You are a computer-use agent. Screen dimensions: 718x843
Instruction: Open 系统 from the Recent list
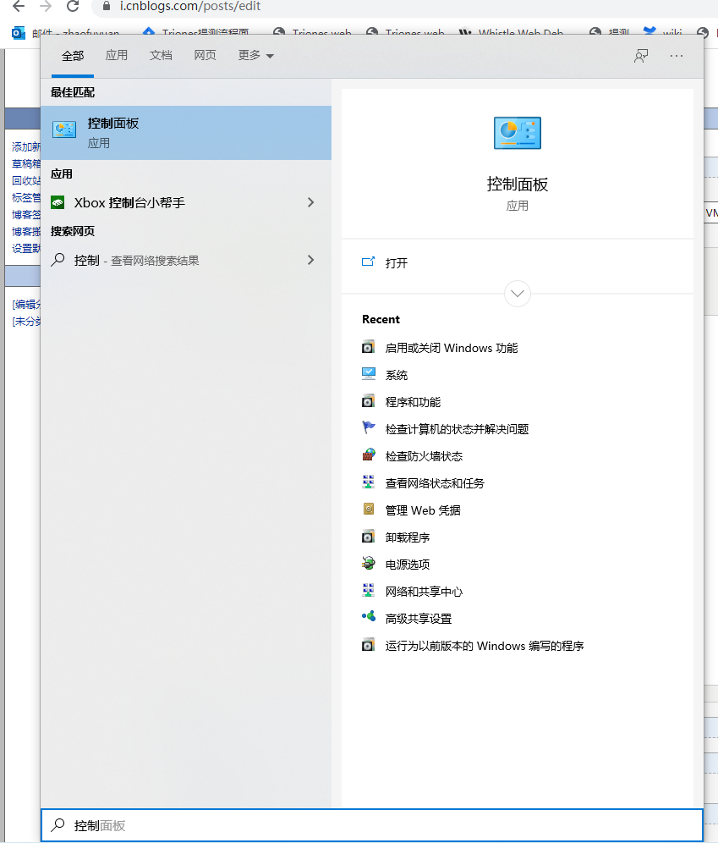[x=397, y=375]
